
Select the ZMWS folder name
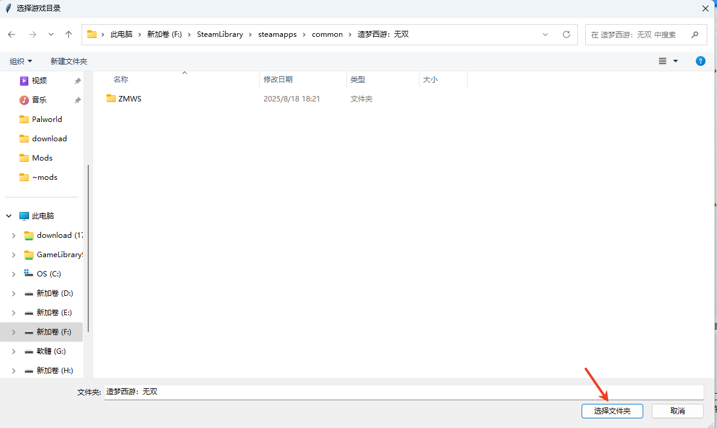click(130, 98)
